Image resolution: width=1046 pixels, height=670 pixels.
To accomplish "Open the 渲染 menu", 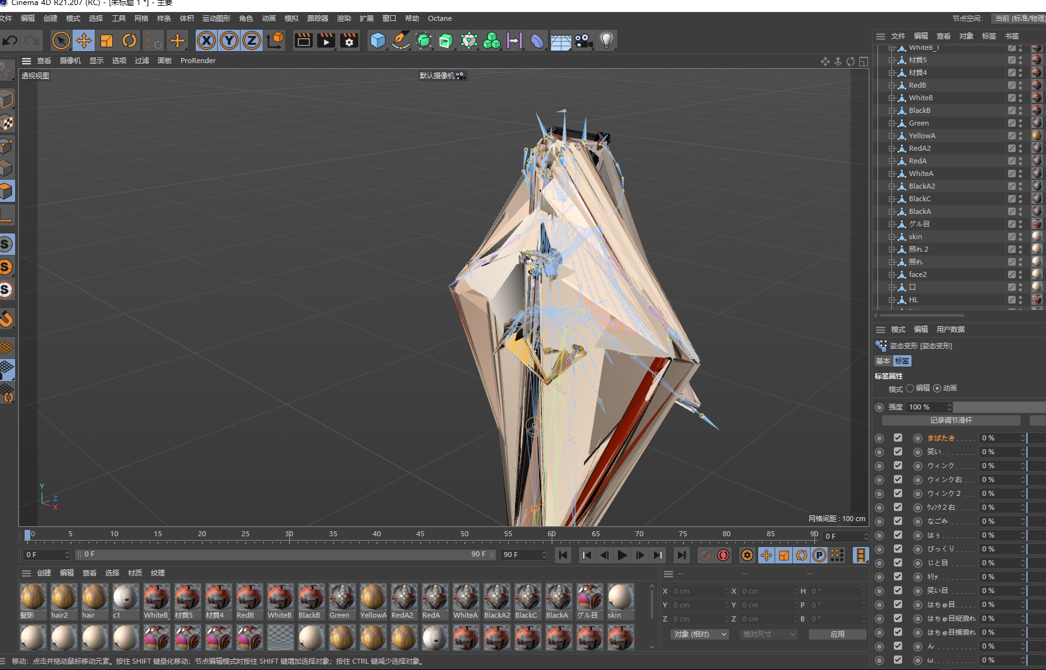I will coord(344,18).
